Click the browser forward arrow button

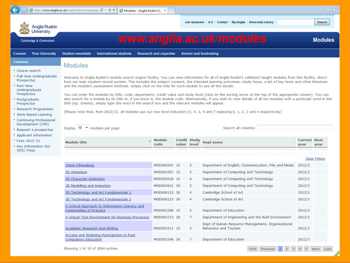click(x=24, y=10)
